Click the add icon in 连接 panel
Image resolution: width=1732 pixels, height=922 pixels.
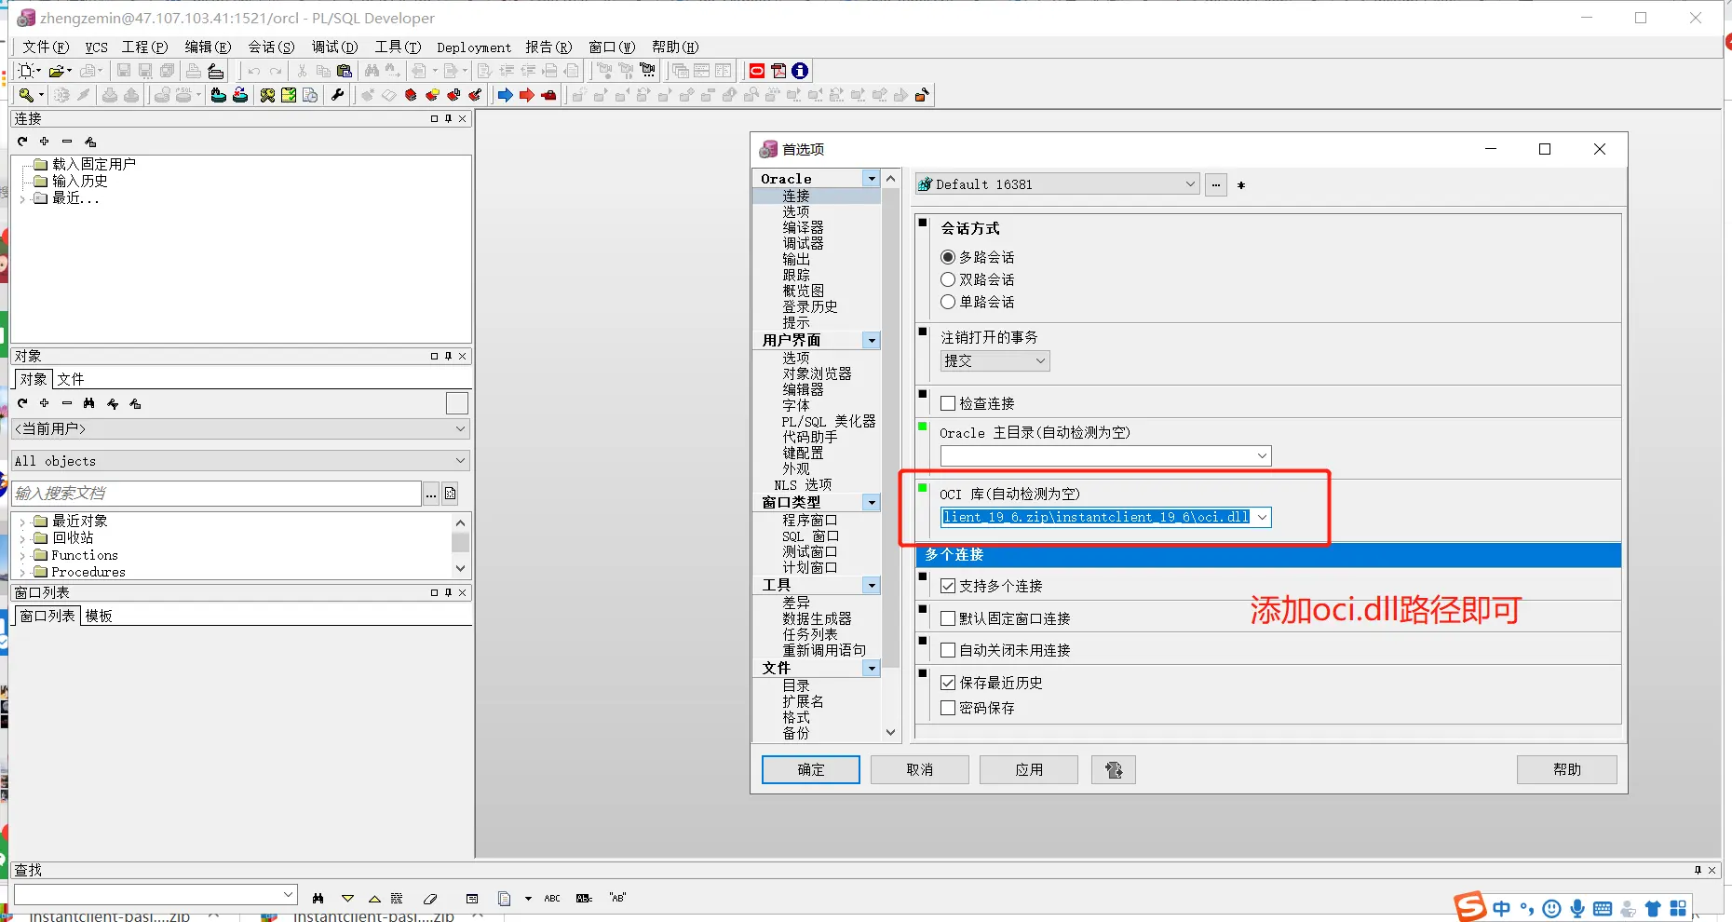(44, 142)
